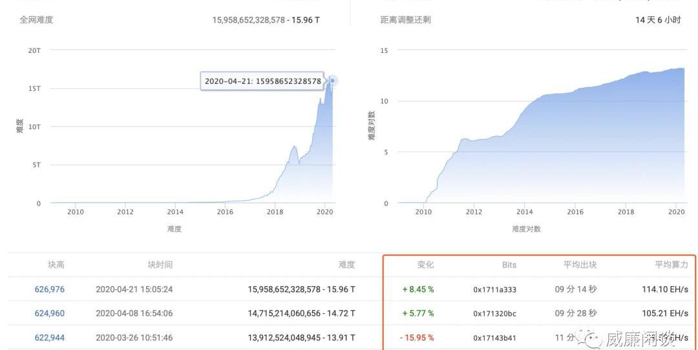Image resolution: width=698 pixels, height=350 pixels.
Task: Click the Bits column header
Action: [509, 265]
